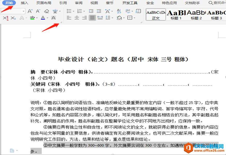Expand the highlight color dropdown arrow

click(37, 18)
